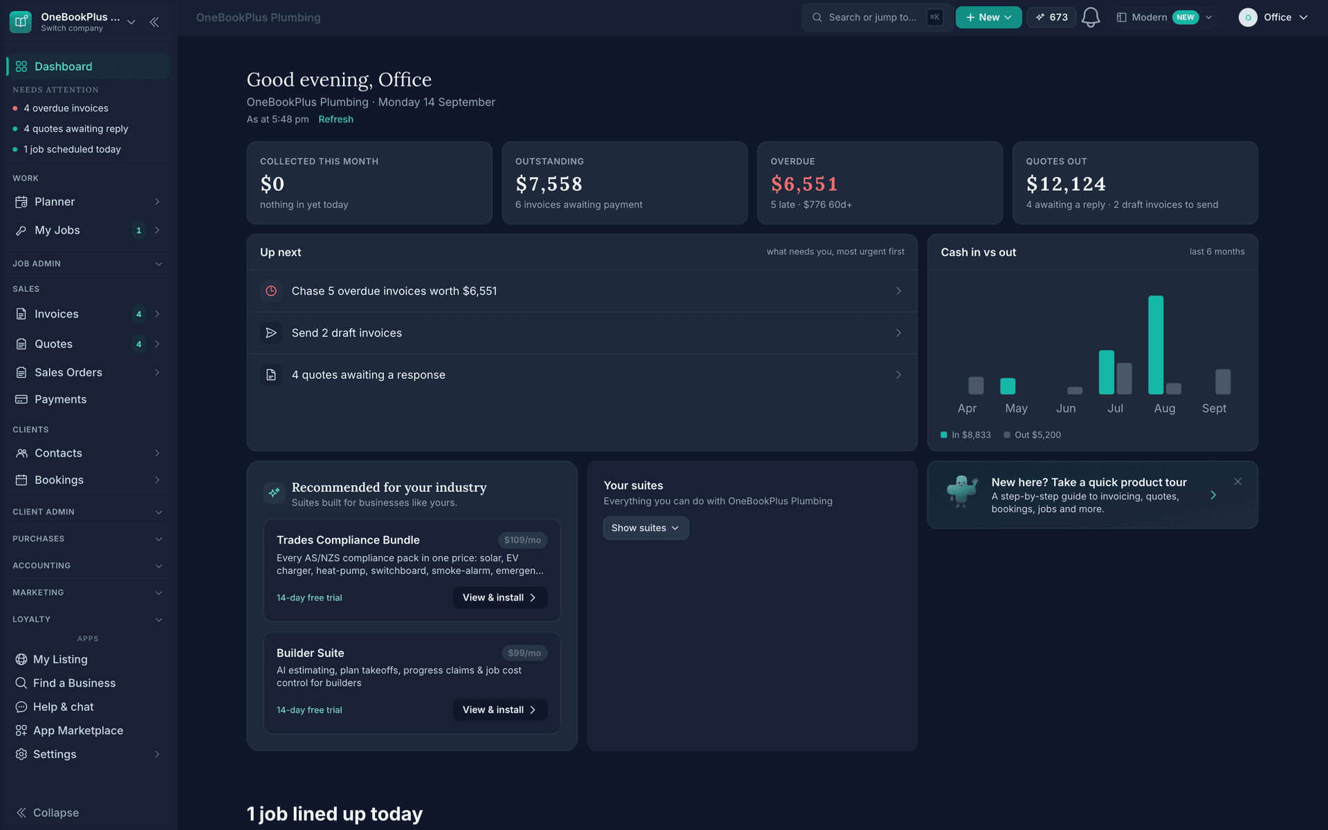Click the Help & chat bubble icon
This screenshot has height=830, width=1328.
[x=21, y=707]
